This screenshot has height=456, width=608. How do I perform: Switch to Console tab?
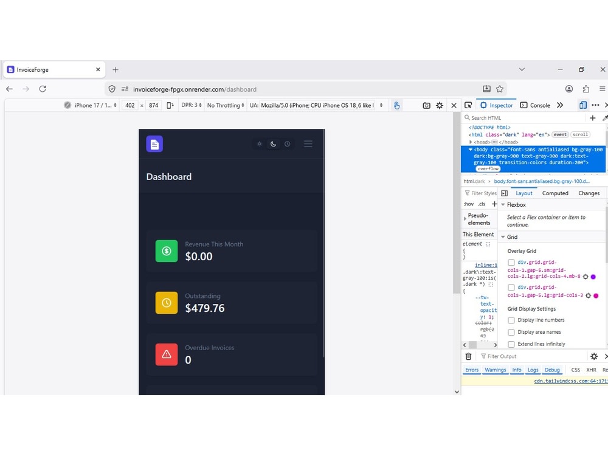pos(535,105)
